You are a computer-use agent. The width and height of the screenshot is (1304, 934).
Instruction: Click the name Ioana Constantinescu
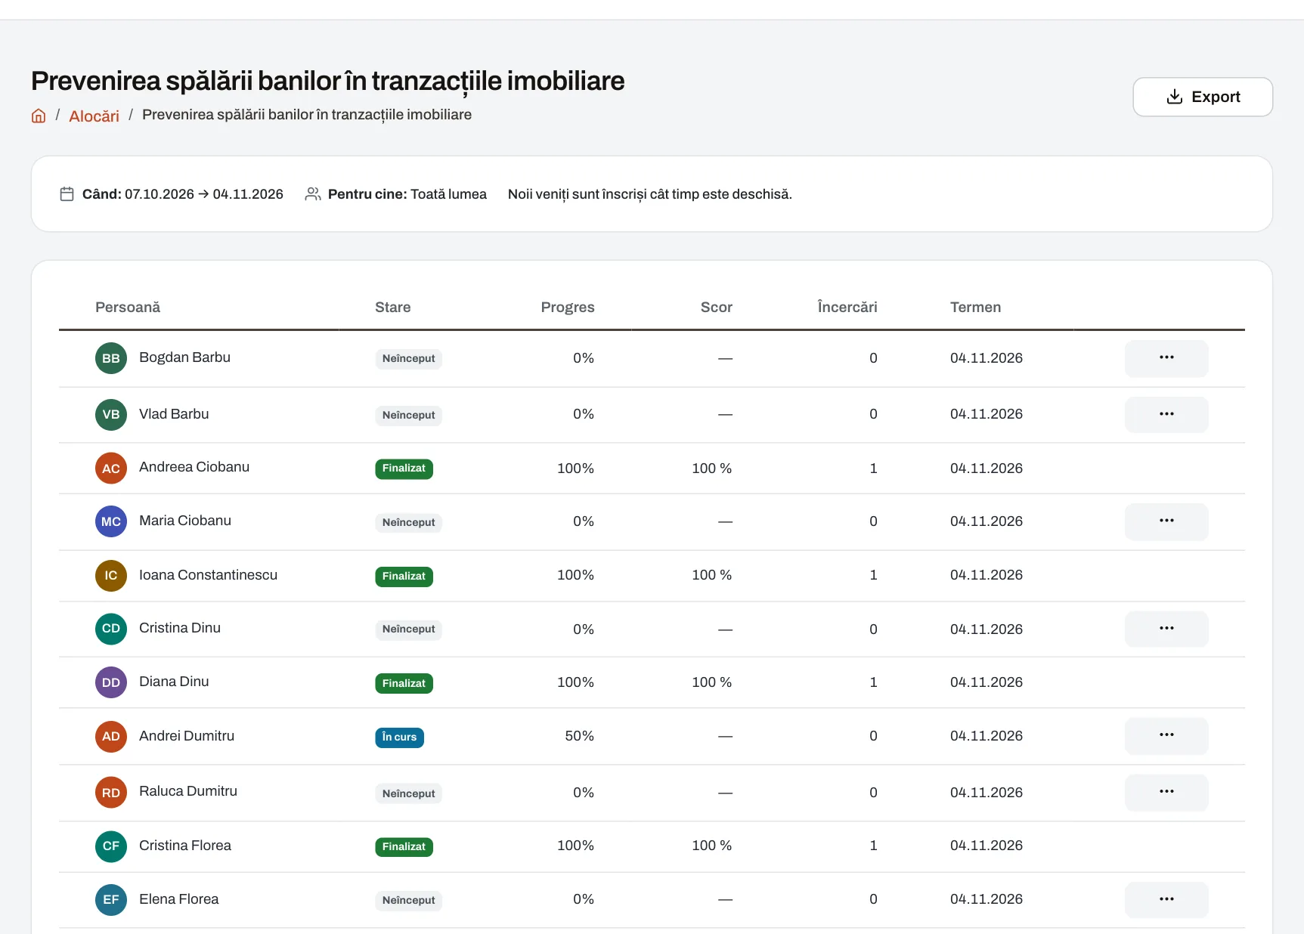[208, 575]
